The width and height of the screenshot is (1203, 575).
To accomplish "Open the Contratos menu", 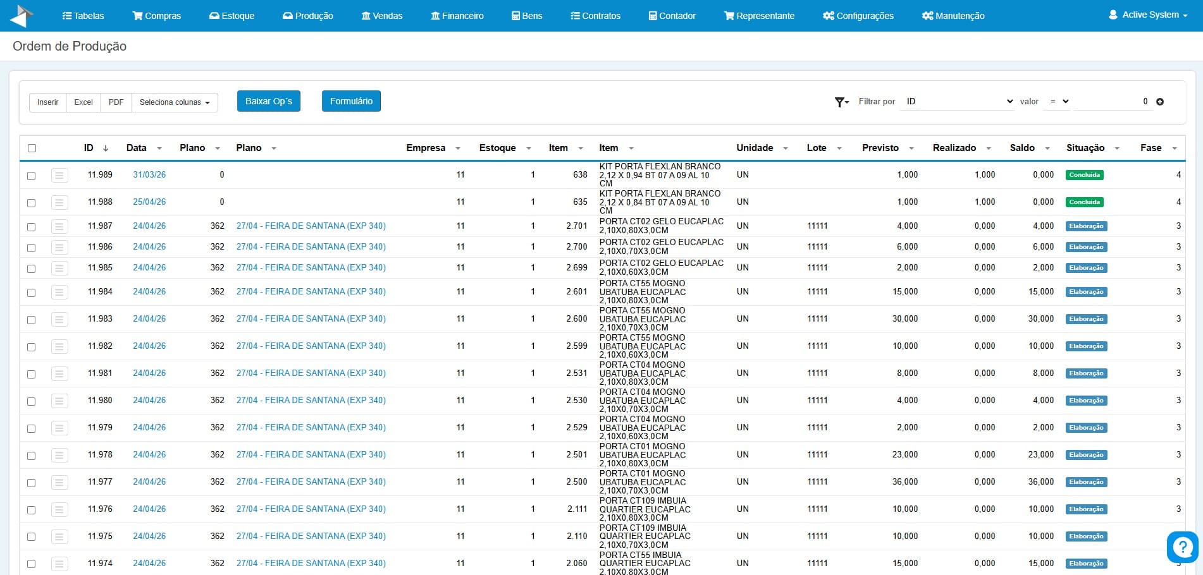I will [595, 16].
